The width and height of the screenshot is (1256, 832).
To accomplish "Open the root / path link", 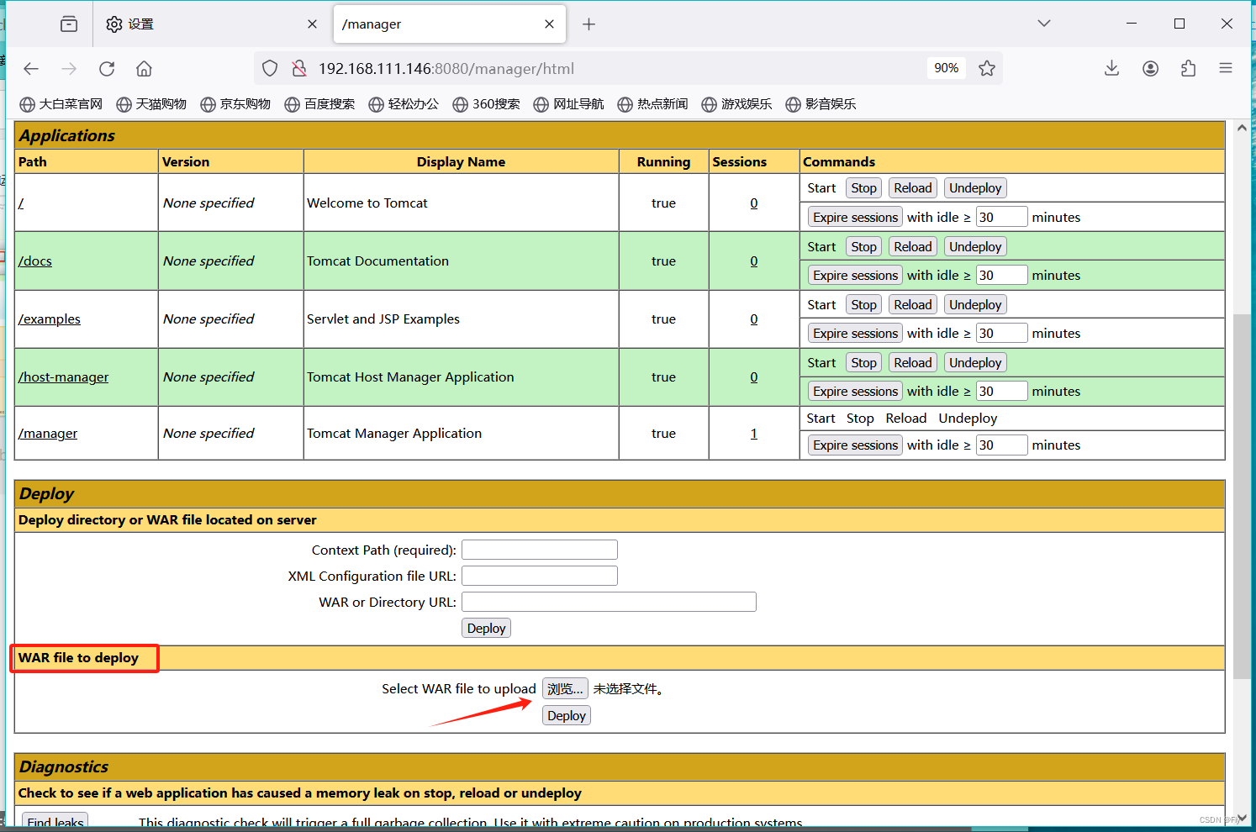I will [21, 203].
